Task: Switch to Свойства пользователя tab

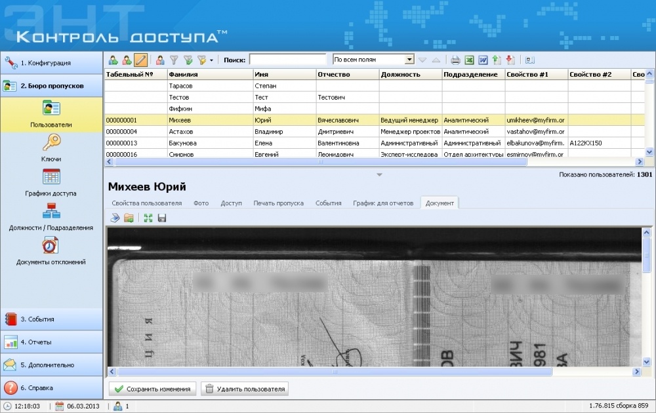Action: [x=146, y=203]
